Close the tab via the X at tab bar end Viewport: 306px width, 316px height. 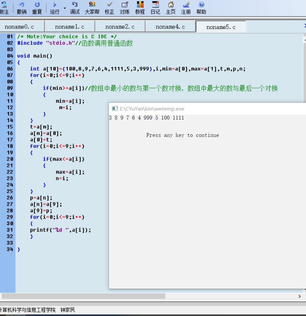(x=305, y=25)
